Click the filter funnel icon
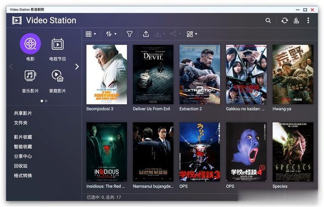324x207 pixels. pos(130,34)
